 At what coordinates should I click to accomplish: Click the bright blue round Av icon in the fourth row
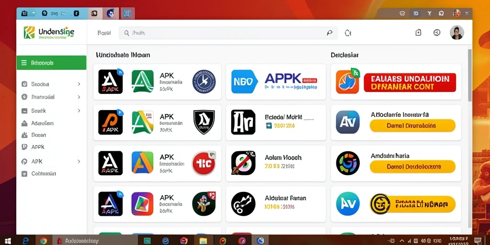(x=347, y=204)
